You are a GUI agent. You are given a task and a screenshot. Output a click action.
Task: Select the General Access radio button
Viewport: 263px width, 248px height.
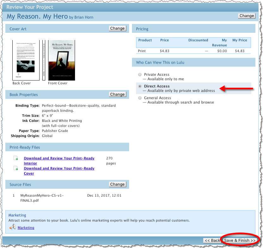pyautogui.click(x=140, y=98)
